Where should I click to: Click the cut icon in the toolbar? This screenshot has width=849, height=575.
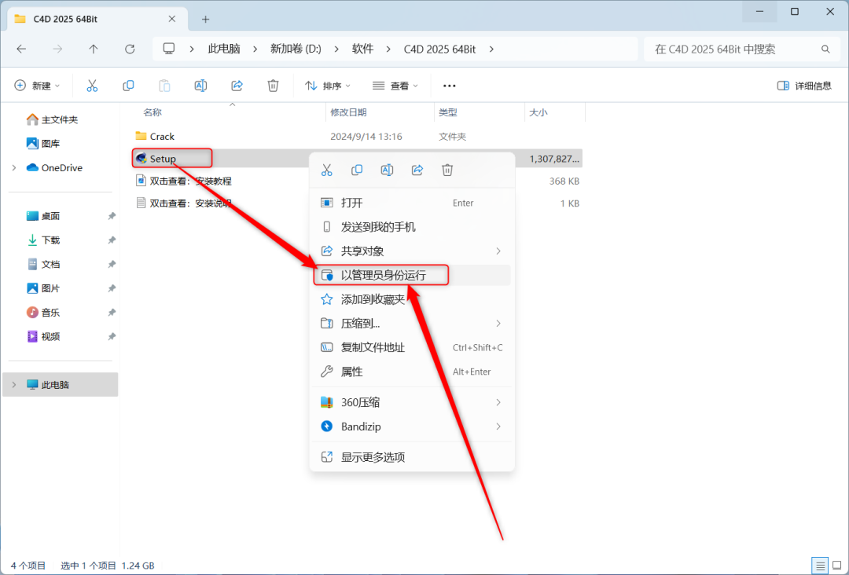(x=92, y=86)
